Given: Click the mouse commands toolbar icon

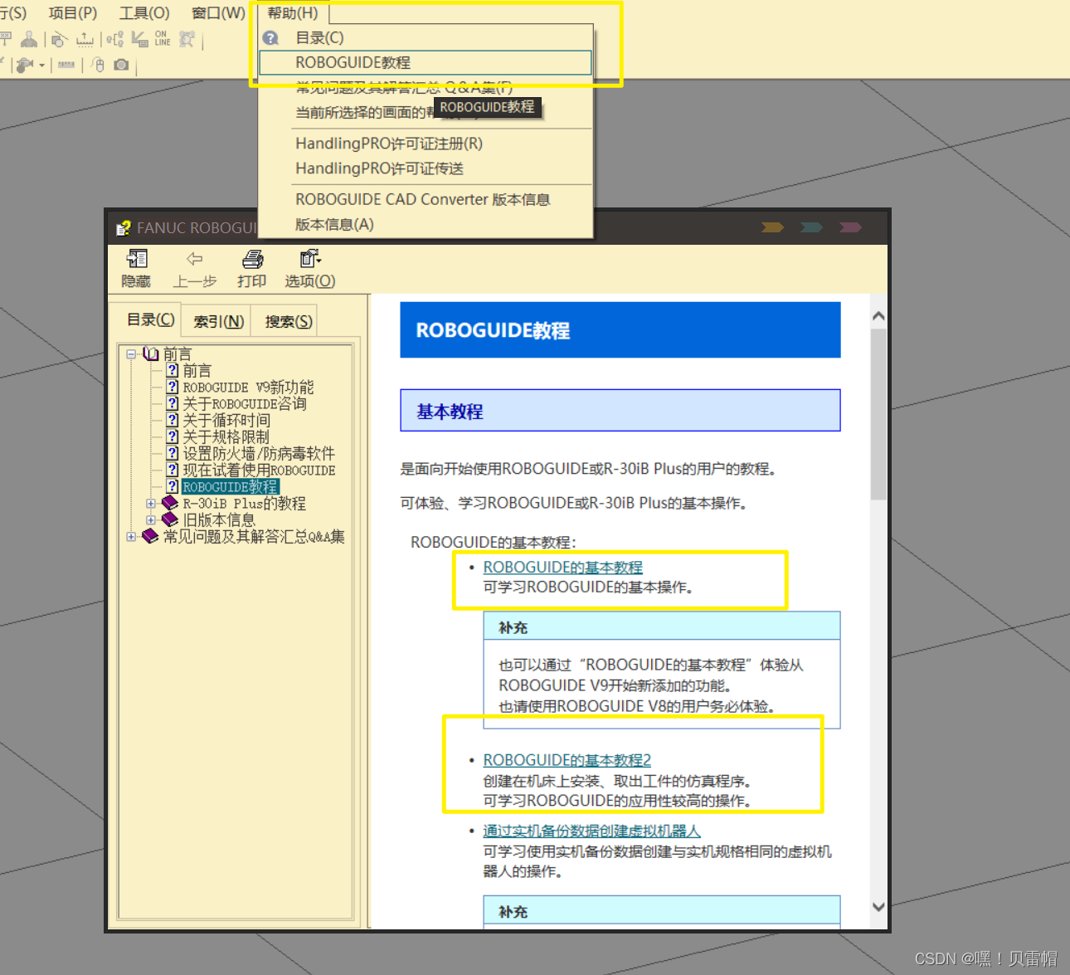Looking at the screenshot, I should click(98, 65).
